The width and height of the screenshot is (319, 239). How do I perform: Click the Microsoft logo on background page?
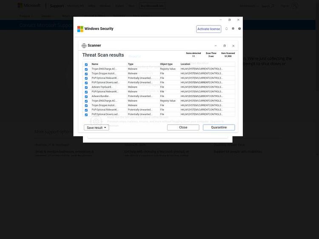tap(29, 5)
